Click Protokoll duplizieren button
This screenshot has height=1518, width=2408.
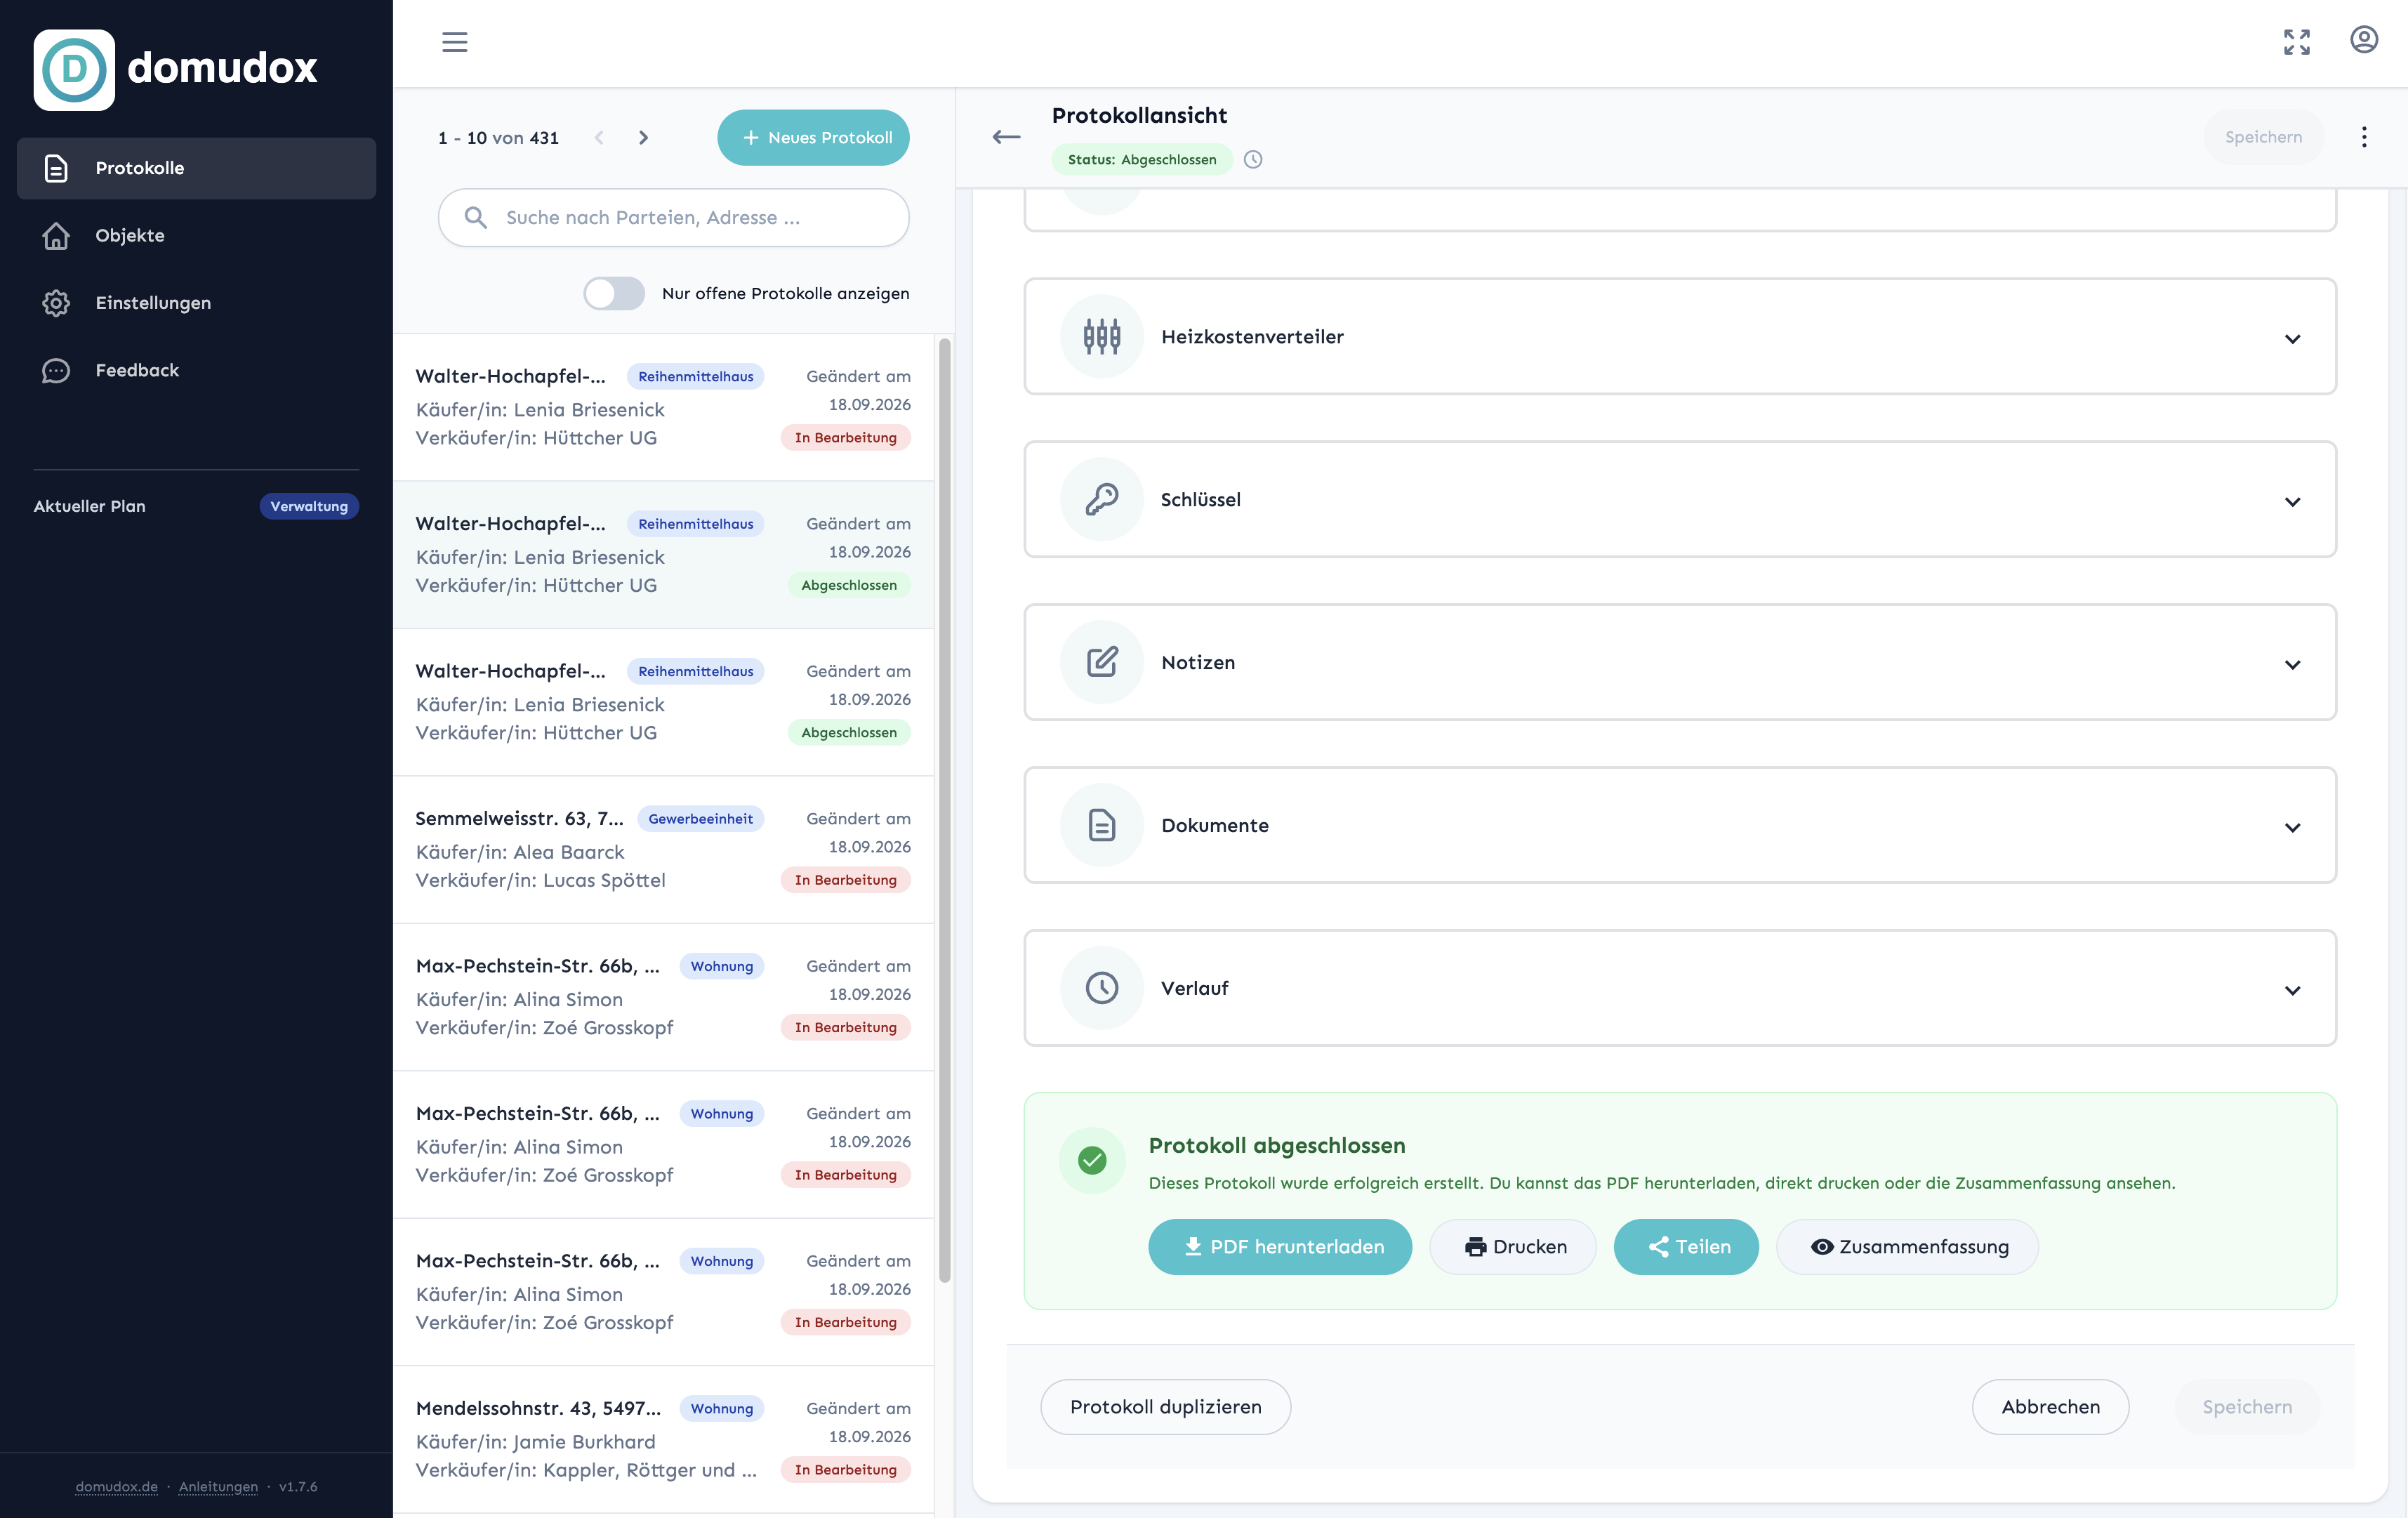pyautogui.click(x=1165, y=1407)
